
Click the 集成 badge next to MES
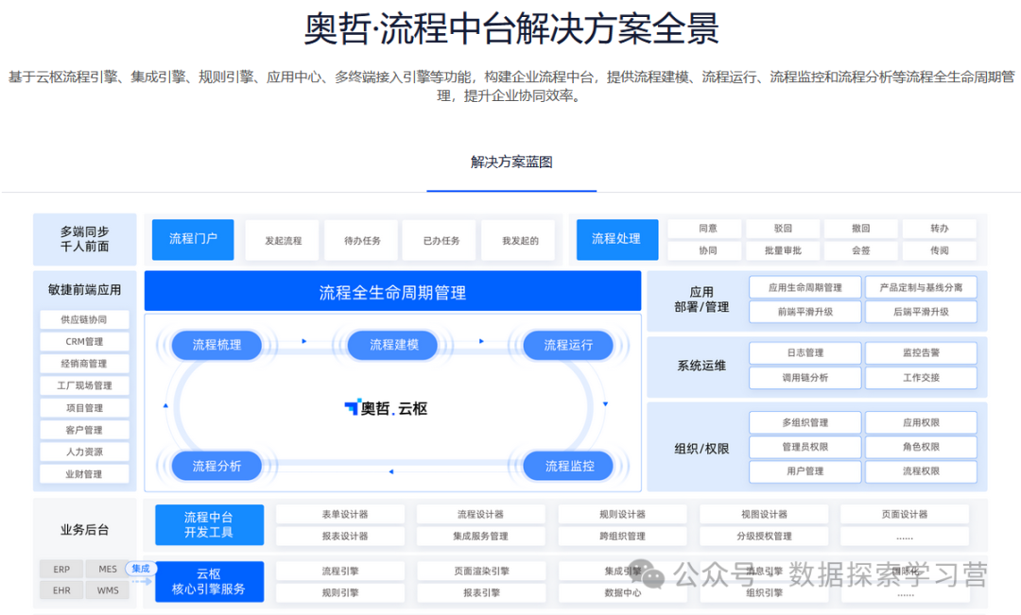click(140, 569)
